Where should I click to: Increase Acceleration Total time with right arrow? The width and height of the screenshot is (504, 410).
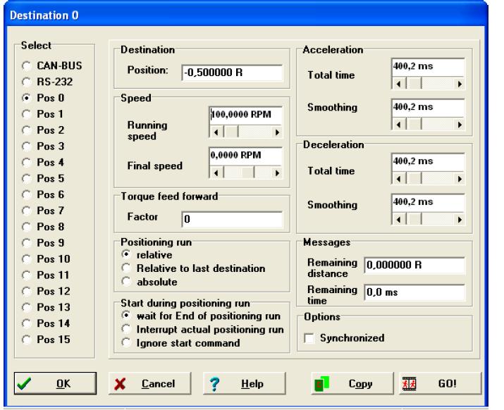(x=460, y=85)
